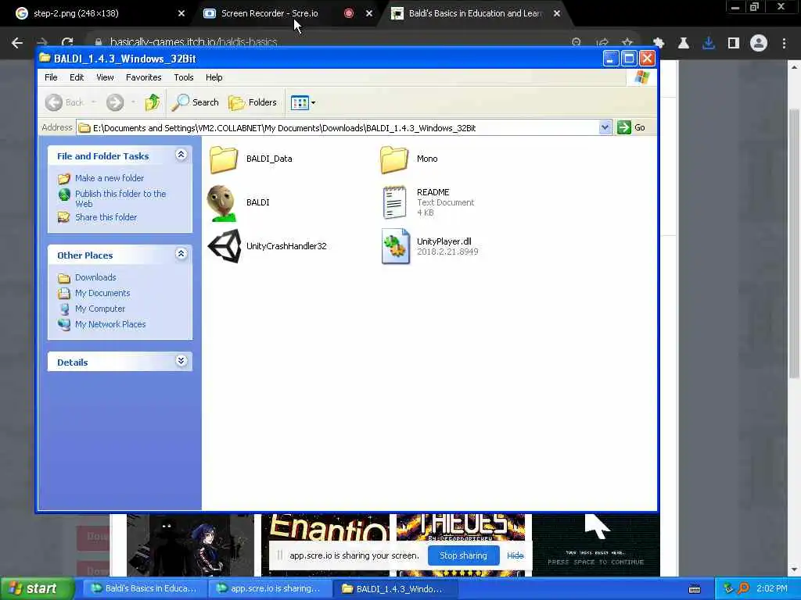Click the Search magnifier toolbar button
Viewport: 801px width, 600px height.
click(195, 102)
